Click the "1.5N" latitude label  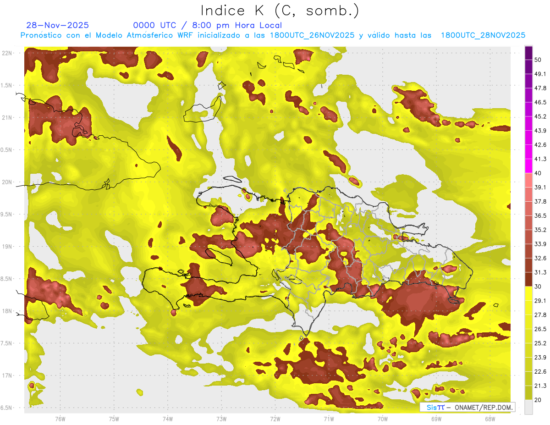[6, 85]
